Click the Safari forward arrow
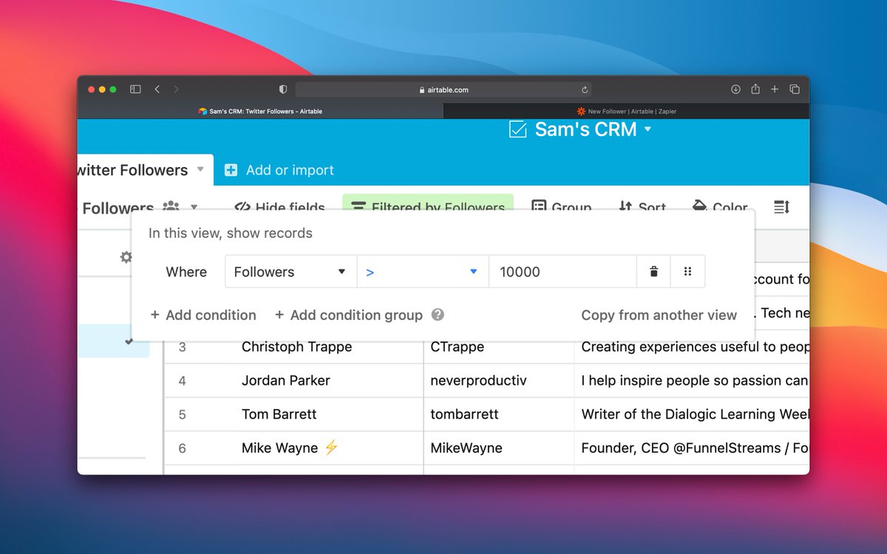887x554 pixels. (x=176, y=89)
